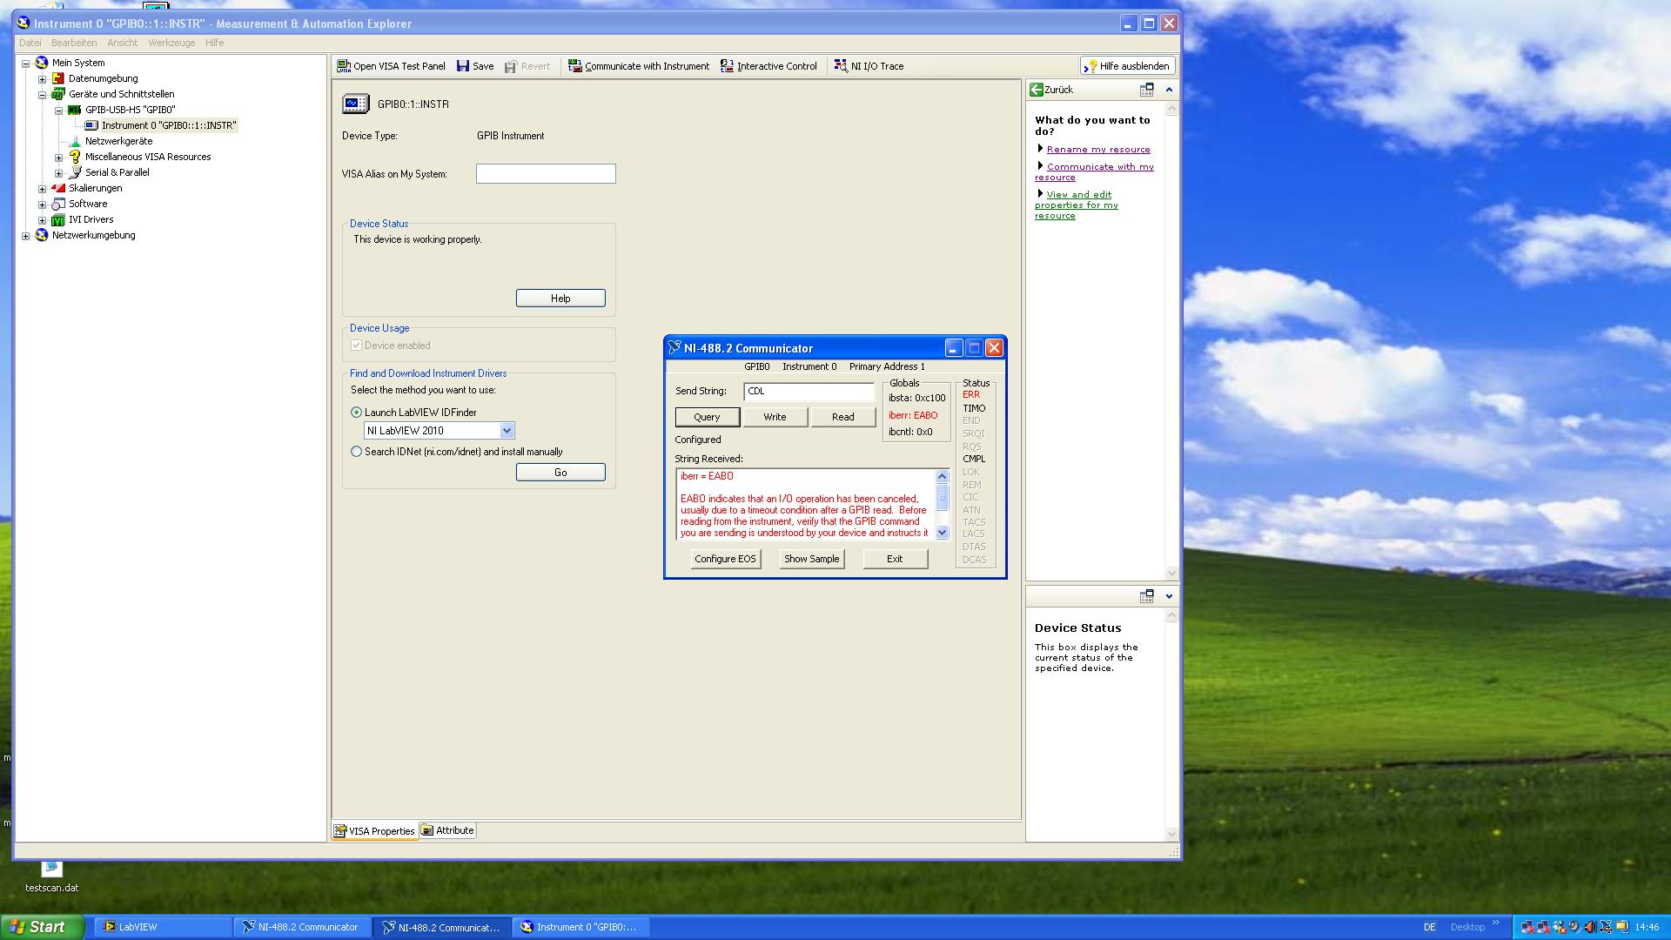Open the Werkzeuge menu
Image resolution: width=1671 pixels, height=940 pixels.
[171, 43]
